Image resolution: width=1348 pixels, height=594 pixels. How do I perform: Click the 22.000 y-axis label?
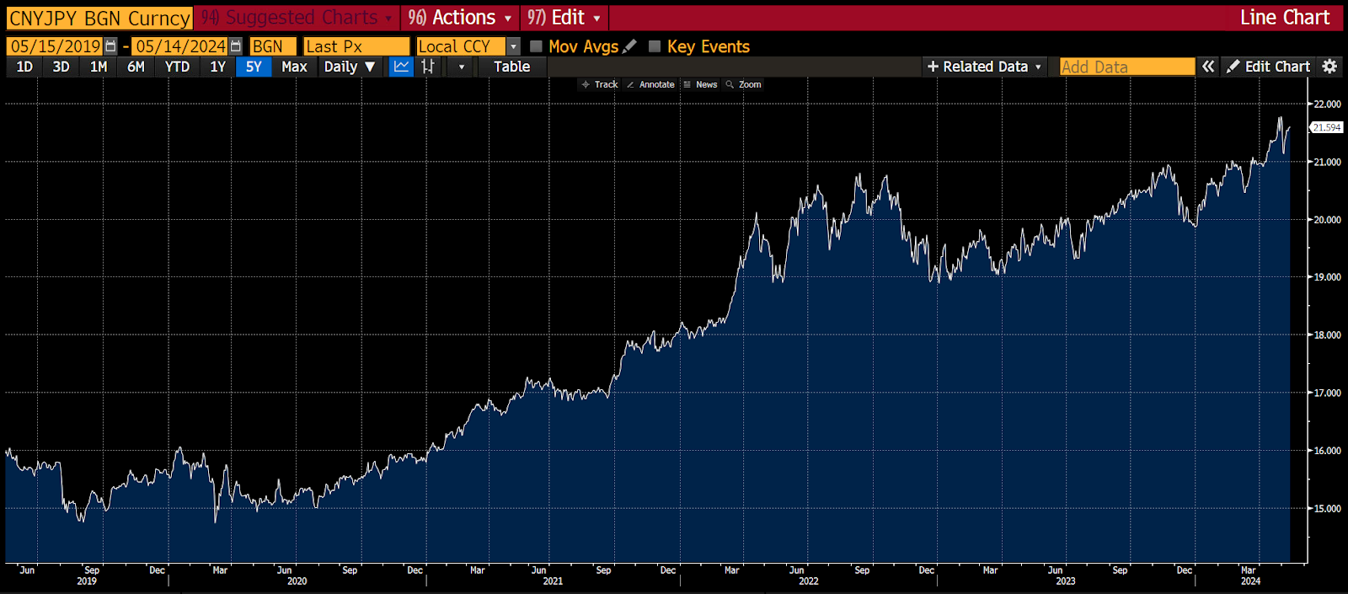1328,104
